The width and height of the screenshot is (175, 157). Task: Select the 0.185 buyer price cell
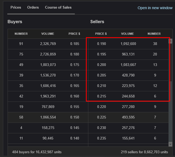(75, 44)
